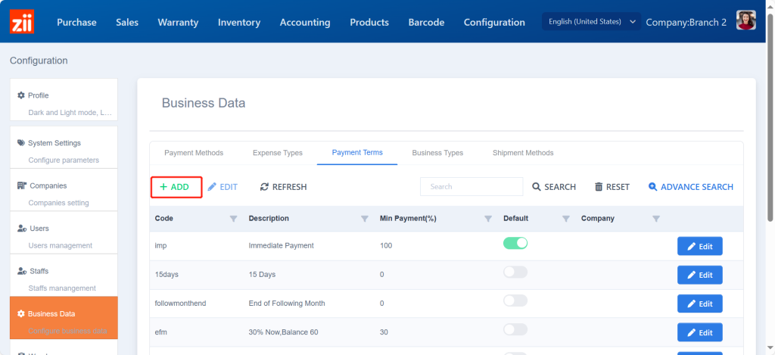Image resolution: width=775 pixels, height=355 pixels.
Task: Switch to the Expense Types tab
Action: [277, 153]
